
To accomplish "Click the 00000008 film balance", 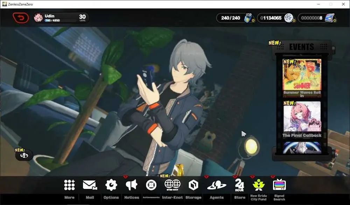I will [311, 18].
